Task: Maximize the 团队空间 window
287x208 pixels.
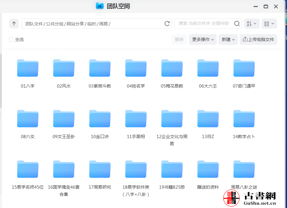Action: (x=266, y=6)
